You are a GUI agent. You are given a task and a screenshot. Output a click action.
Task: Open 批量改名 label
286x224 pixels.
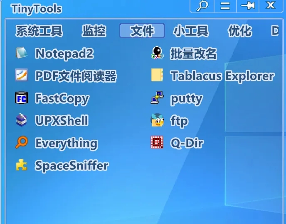[194, 54]
